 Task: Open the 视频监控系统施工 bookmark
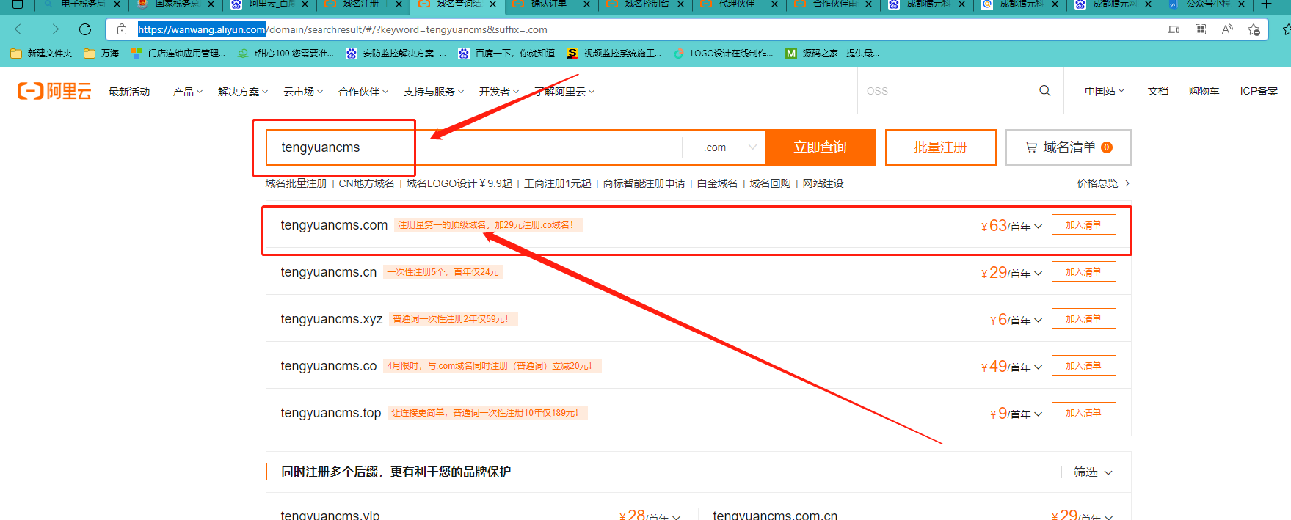click(x=614, y=54)
